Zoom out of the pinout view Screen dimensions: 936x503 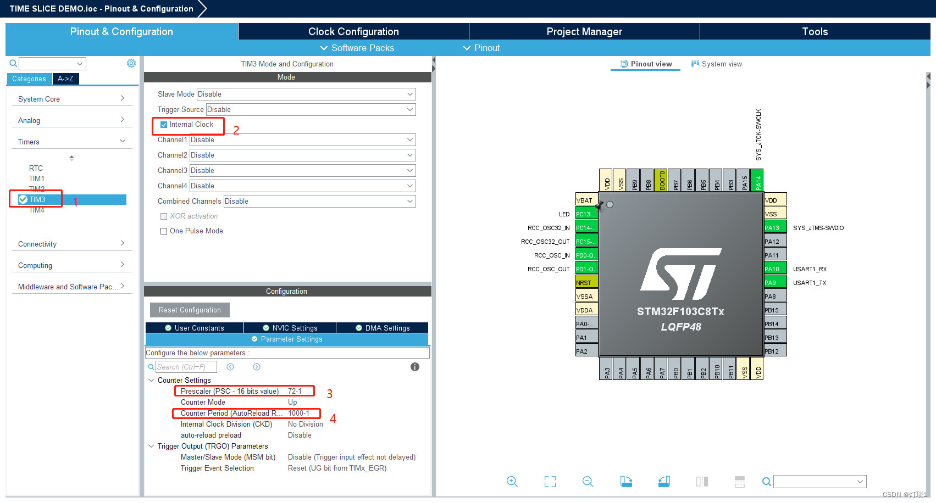588,482
